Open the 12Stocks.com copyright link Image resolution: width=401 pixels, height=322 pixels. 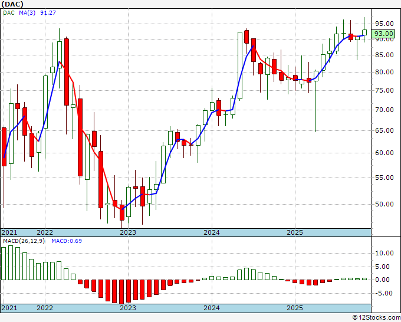point(376,317)
